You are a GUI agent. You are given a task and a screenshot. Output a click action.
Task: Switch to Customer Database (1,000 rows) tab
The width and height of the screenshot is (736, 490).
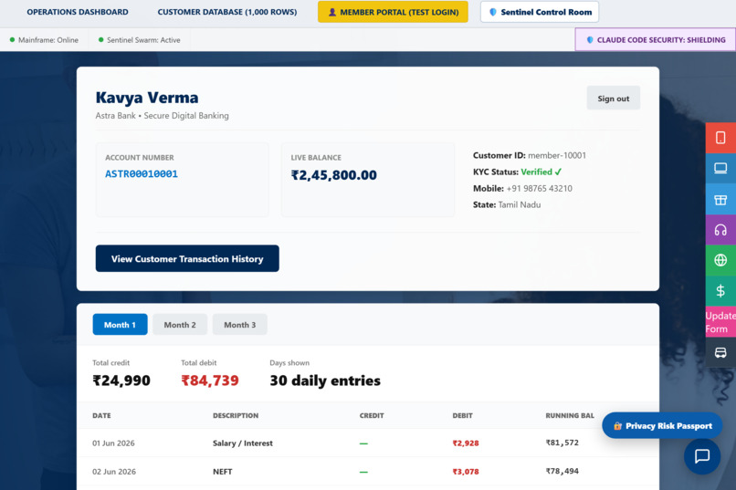227,12
